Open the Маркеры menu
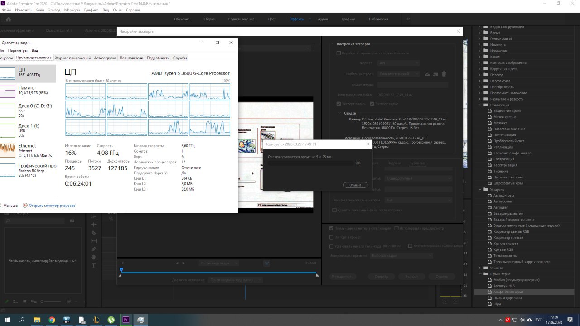Viewport: 580px width, 326px height. click(x=72, y=10)
